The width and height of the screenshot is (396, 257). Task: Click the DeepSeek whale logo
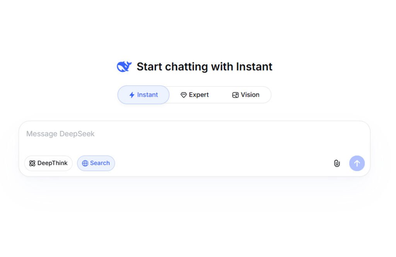click(x=124, y=67)
